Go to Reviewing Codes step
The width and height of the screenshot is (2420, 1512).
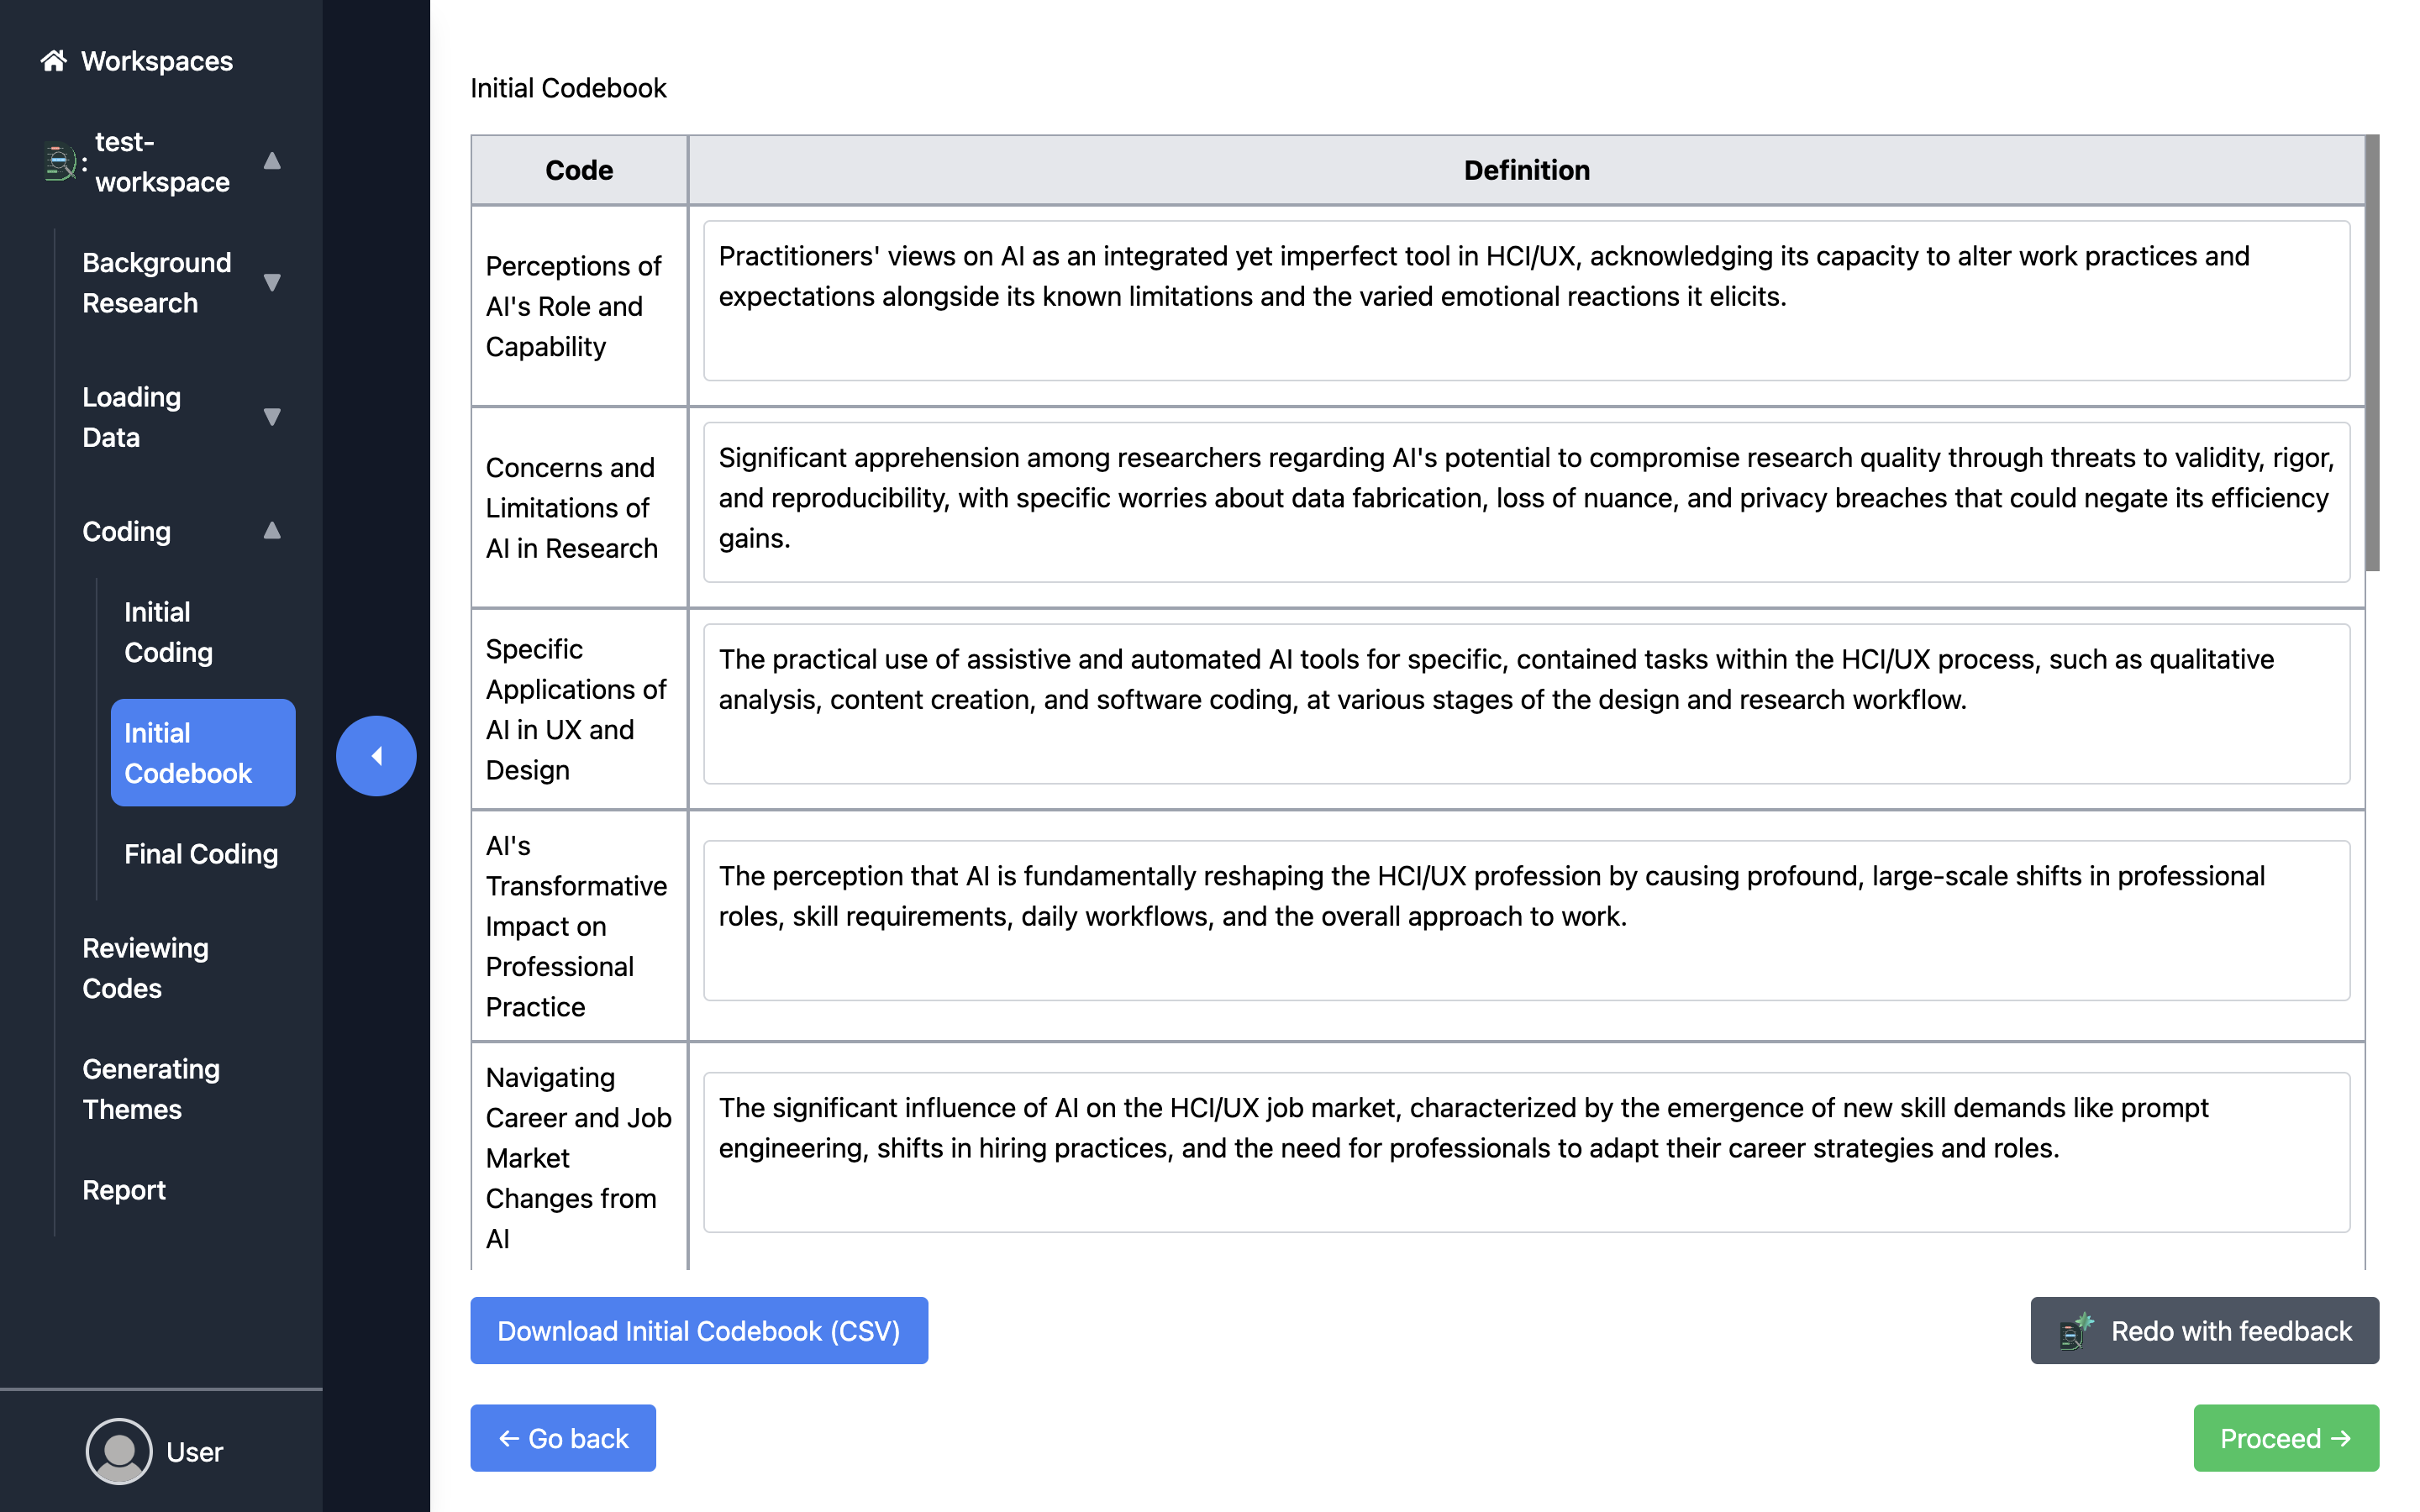click(145, 967)
